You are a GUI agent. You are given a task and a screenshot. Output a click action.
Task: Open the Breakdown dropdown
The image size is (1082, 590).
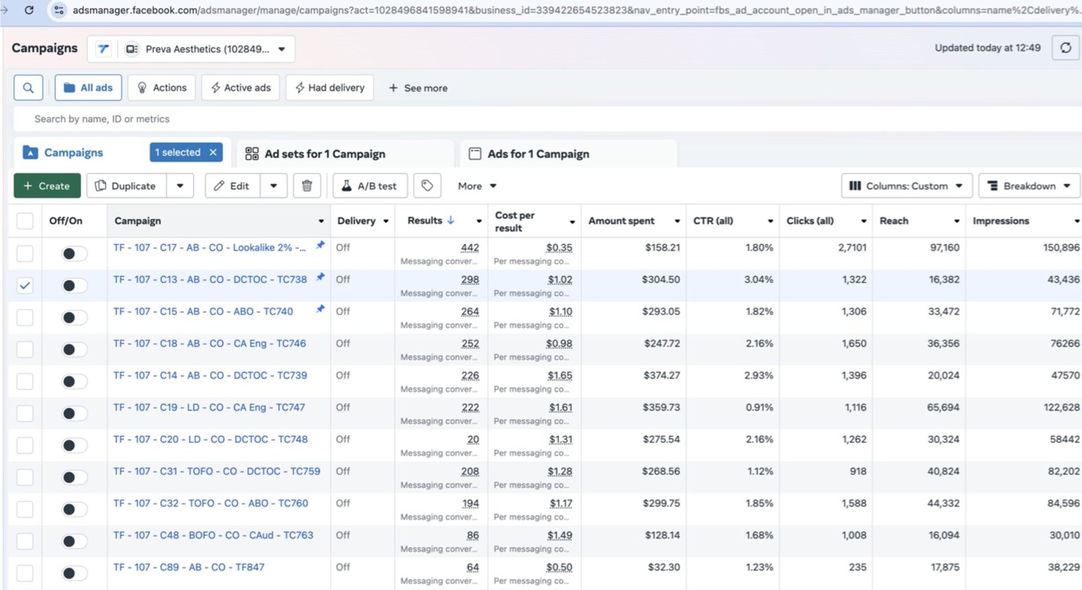[x=1029, y=186]
